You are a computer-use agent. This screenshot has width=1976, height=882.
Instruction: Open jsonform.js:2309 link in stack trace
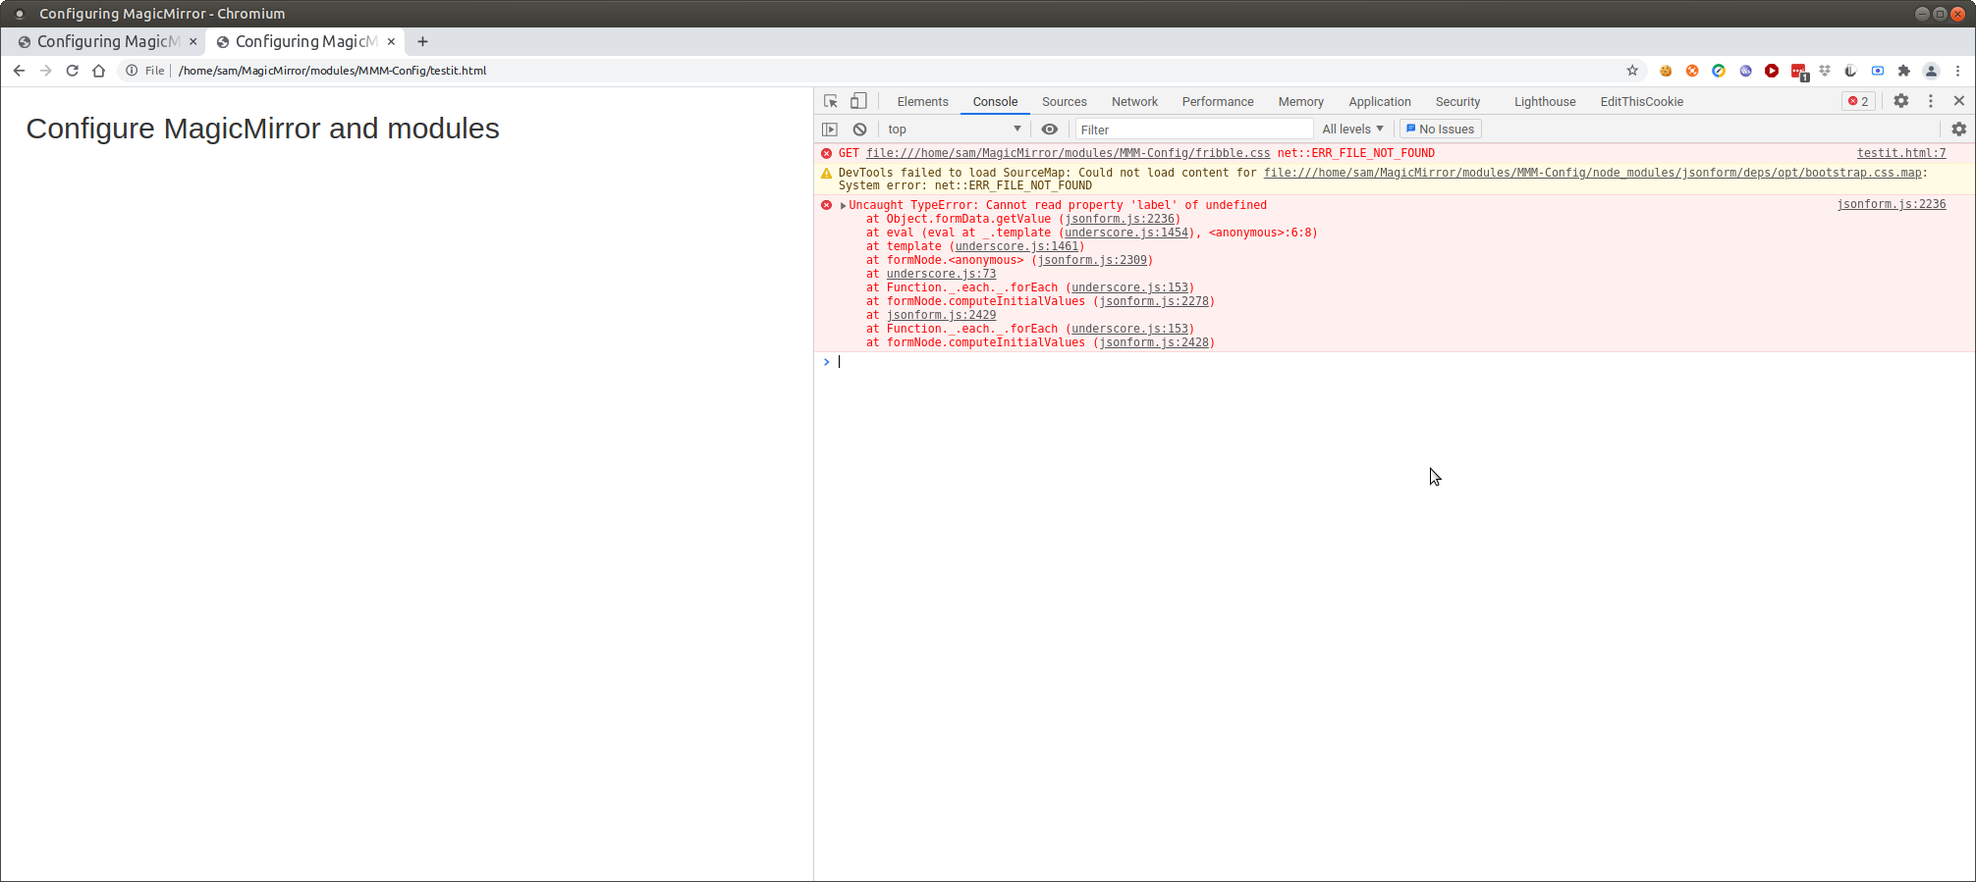coord(1092,260)
